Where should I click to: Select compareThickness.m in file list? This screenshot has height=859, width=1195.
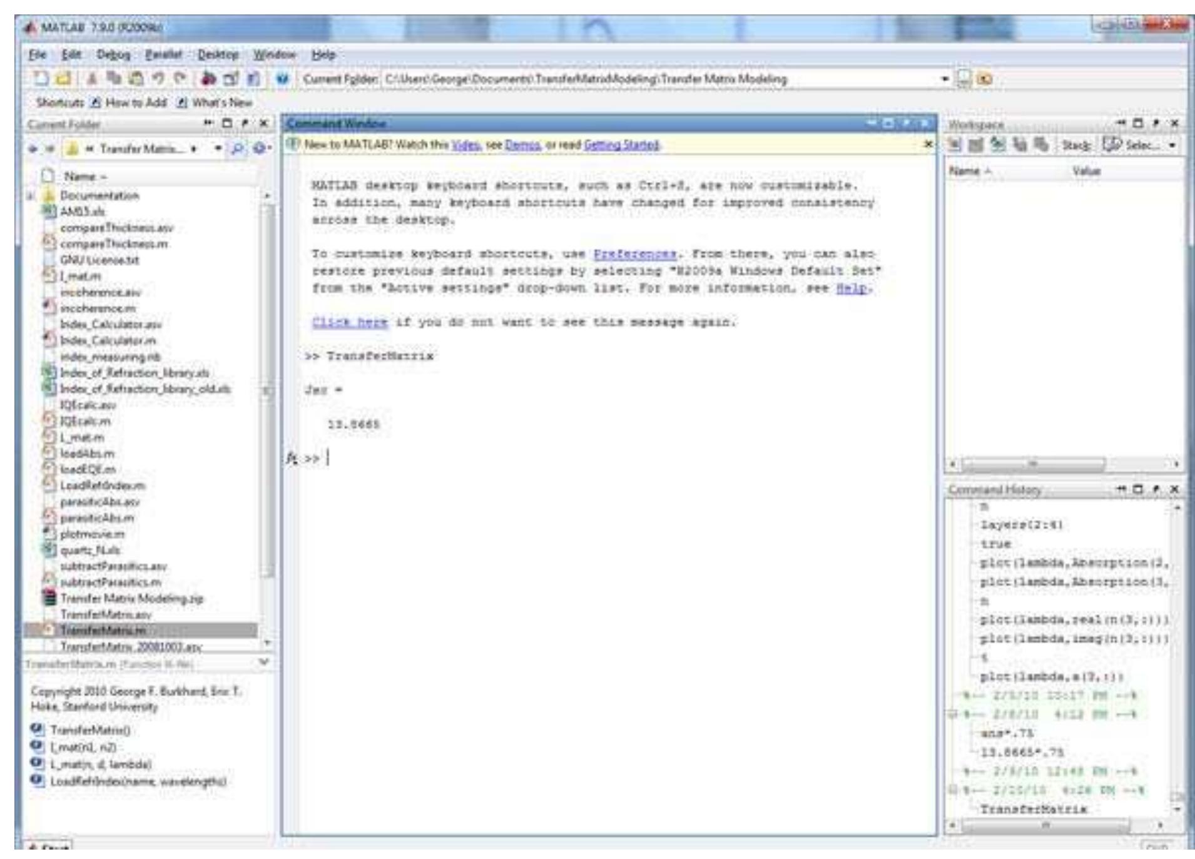coord(114,244)
